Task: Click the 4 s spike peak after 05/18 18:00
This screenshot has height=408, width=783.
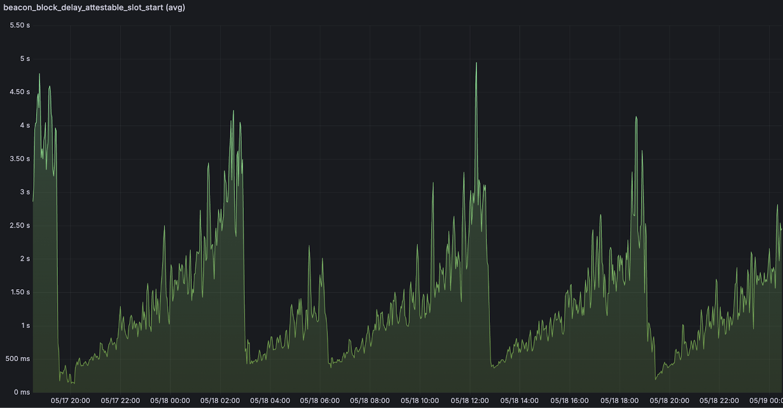Action: point(636,117)
